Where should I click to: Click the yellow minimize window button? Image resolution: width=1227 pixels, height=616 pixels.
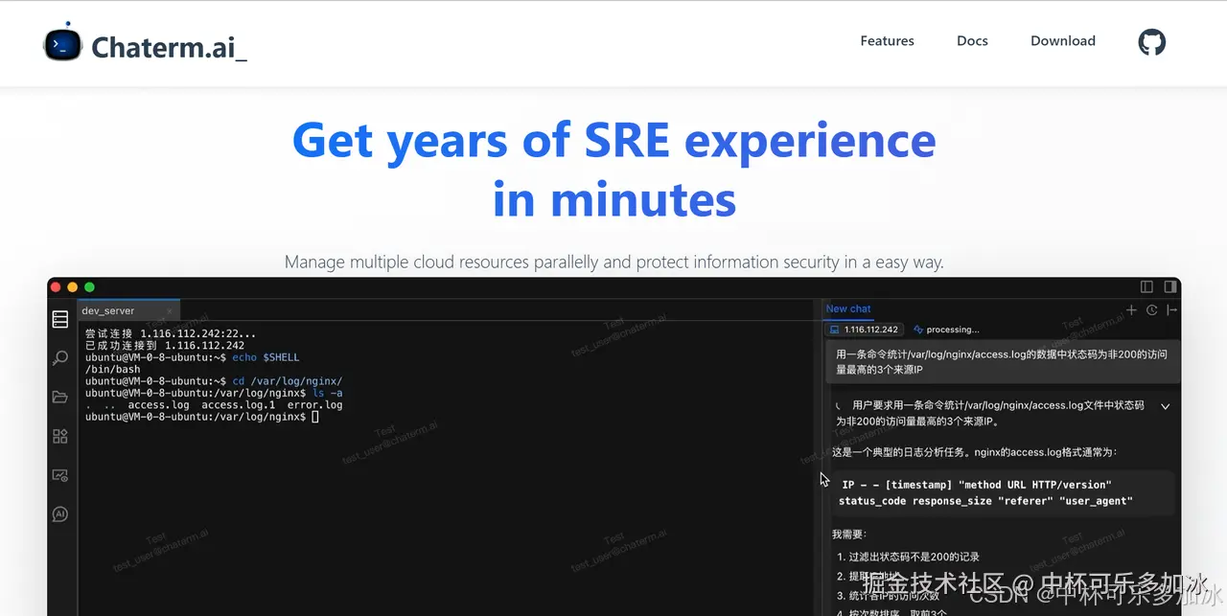(73, 286)
